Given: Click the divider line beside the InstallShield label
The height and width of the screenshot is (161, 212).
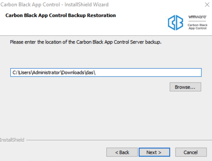Looking at the screenshot, I should [119, 141].
